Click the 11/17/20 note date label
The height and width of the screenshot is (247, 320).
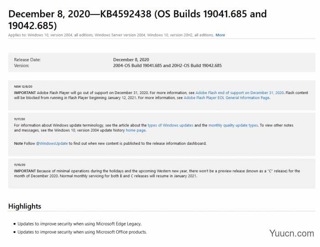pos(19,119)
